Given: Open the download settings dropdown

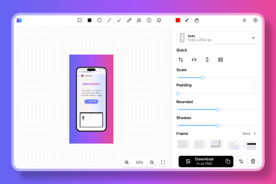Looking at the screenshot, I should pos(241,161).
